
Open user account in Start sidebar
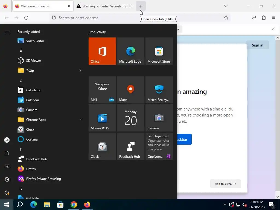coord(7,140)
